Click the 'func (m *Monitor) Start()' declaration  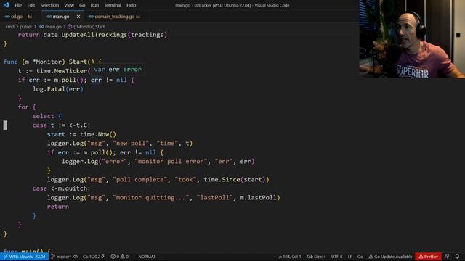click(52, 62)
